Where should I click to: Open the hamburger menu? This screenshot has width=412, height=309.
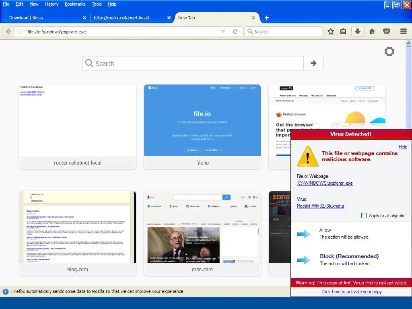[404, 31]
